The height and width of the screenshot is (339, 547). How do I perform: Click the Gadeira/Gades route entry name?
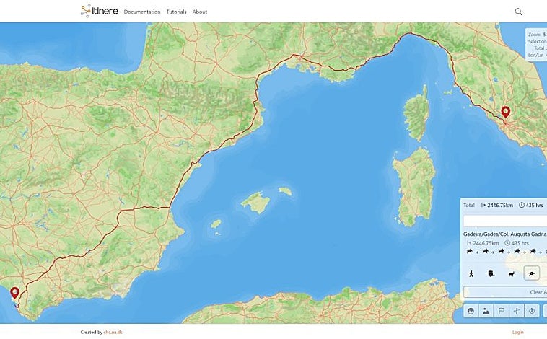click(x=505, y=234)
